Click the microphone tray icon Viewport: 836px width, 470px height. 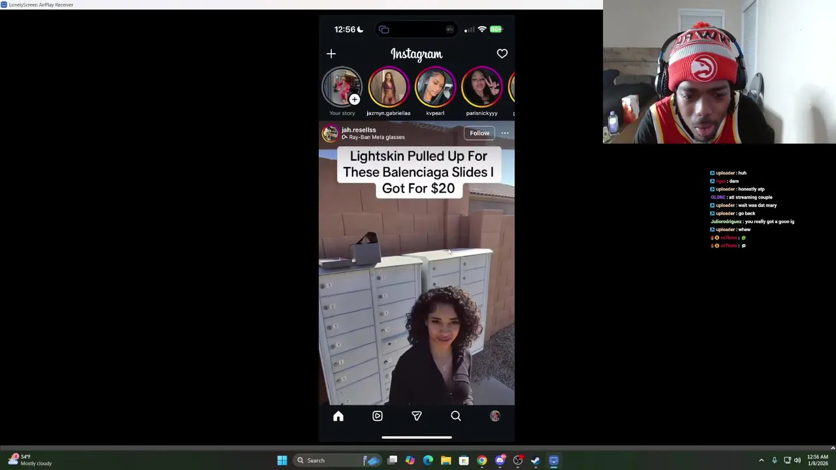[775, 460]
